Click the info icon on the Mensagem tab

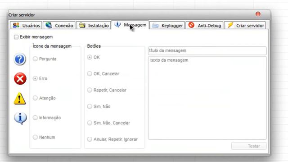(x=117, y=24)
